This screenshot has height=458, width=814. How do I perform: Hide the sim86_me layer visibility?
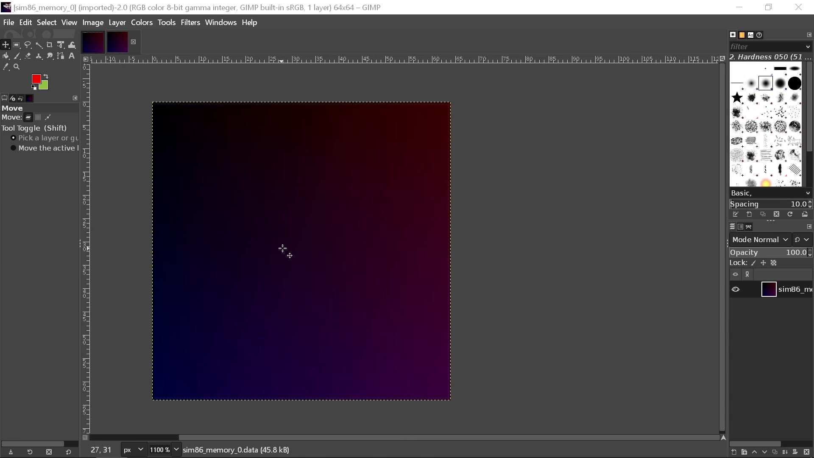[736, 289]
